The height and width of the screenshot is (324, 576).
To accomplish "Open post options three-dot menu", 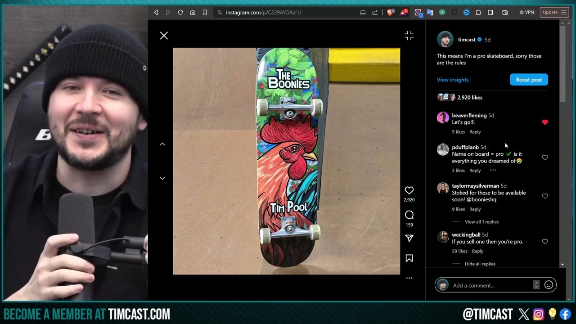I will click(409, 278).
